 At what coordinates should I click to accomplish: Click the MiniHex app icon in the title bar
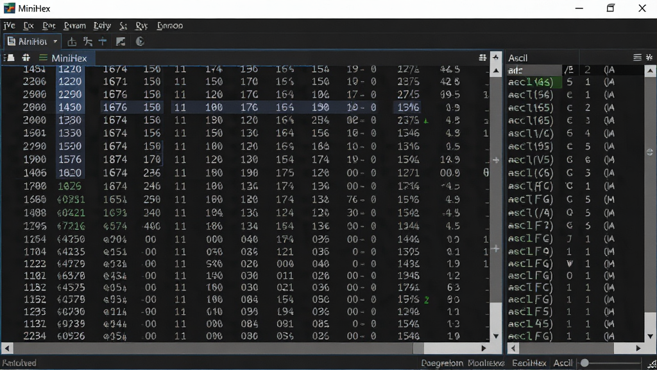click(9, 8)
